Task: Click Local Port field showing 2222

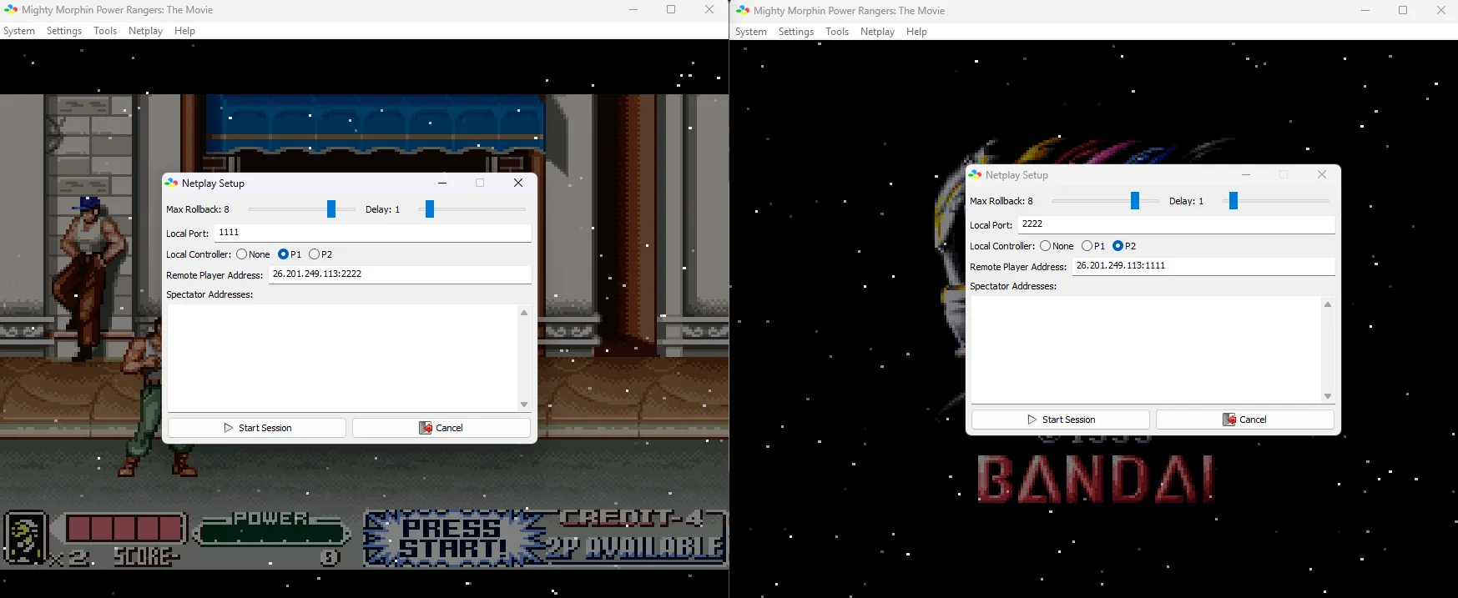Action: [x=1177, y=224]
